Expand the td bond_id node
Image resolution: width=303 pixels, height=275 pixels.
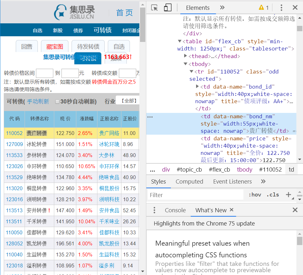[x=197, y=86]
